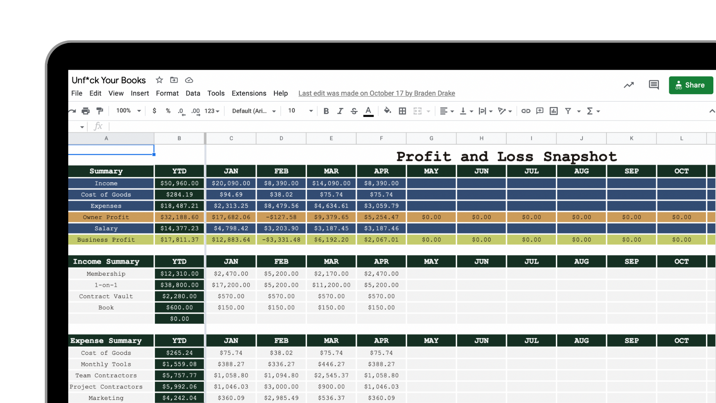Click the insert chart icon
The width and height of the screenshot is (716, 403).
pos(553,111)
